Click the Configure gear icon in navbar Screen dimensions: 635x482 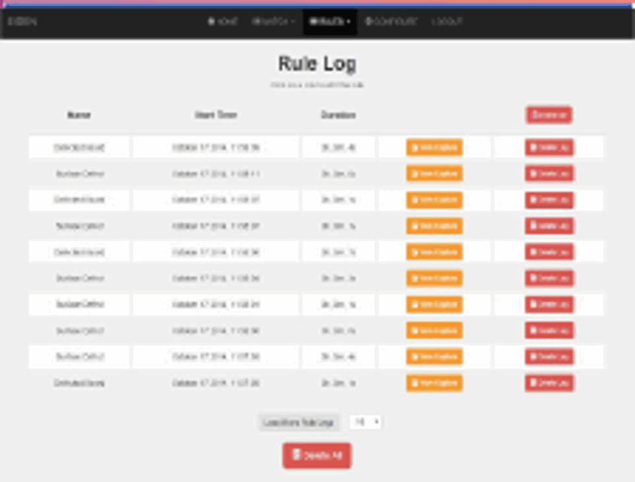(x=368, y=22)
